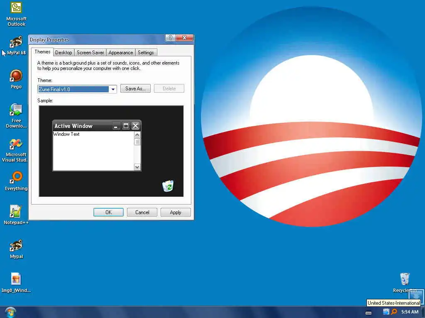
Task: Click the X icon on sample Active Window
Action: click(x=136, y=126)
